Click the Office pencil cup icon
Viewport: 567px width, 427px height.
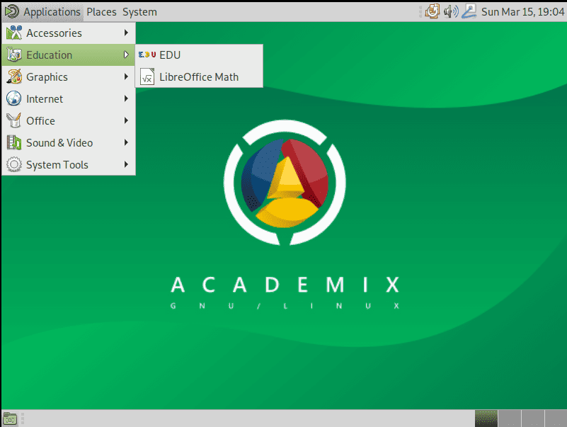13,120
